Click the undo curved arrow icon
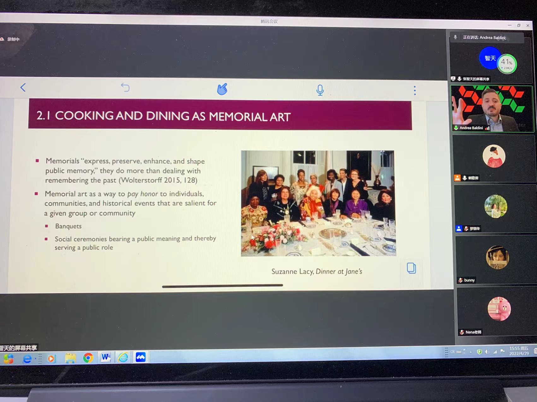The width and height of the screenshot is (537, 402). [125, 87]
